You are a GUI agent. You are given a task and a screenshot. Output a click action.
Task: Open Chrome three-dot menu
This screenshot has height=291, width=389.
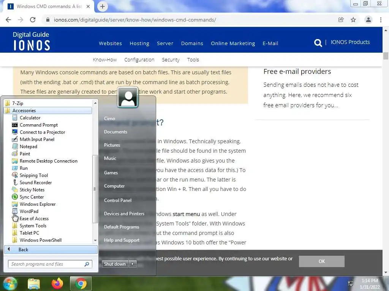pyautogui.click(x=381, y=20)
